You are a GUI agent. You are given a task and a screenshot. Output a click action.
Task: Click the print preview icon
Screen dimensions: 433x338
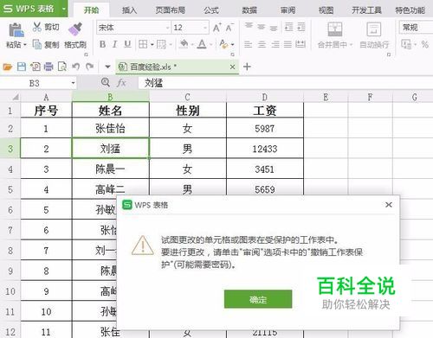click(x=62, y=67)
